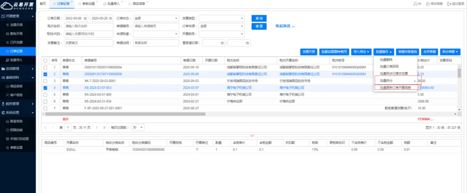
Task: Toggle the select-all header checkbox
Action: [x=45, y=60]
